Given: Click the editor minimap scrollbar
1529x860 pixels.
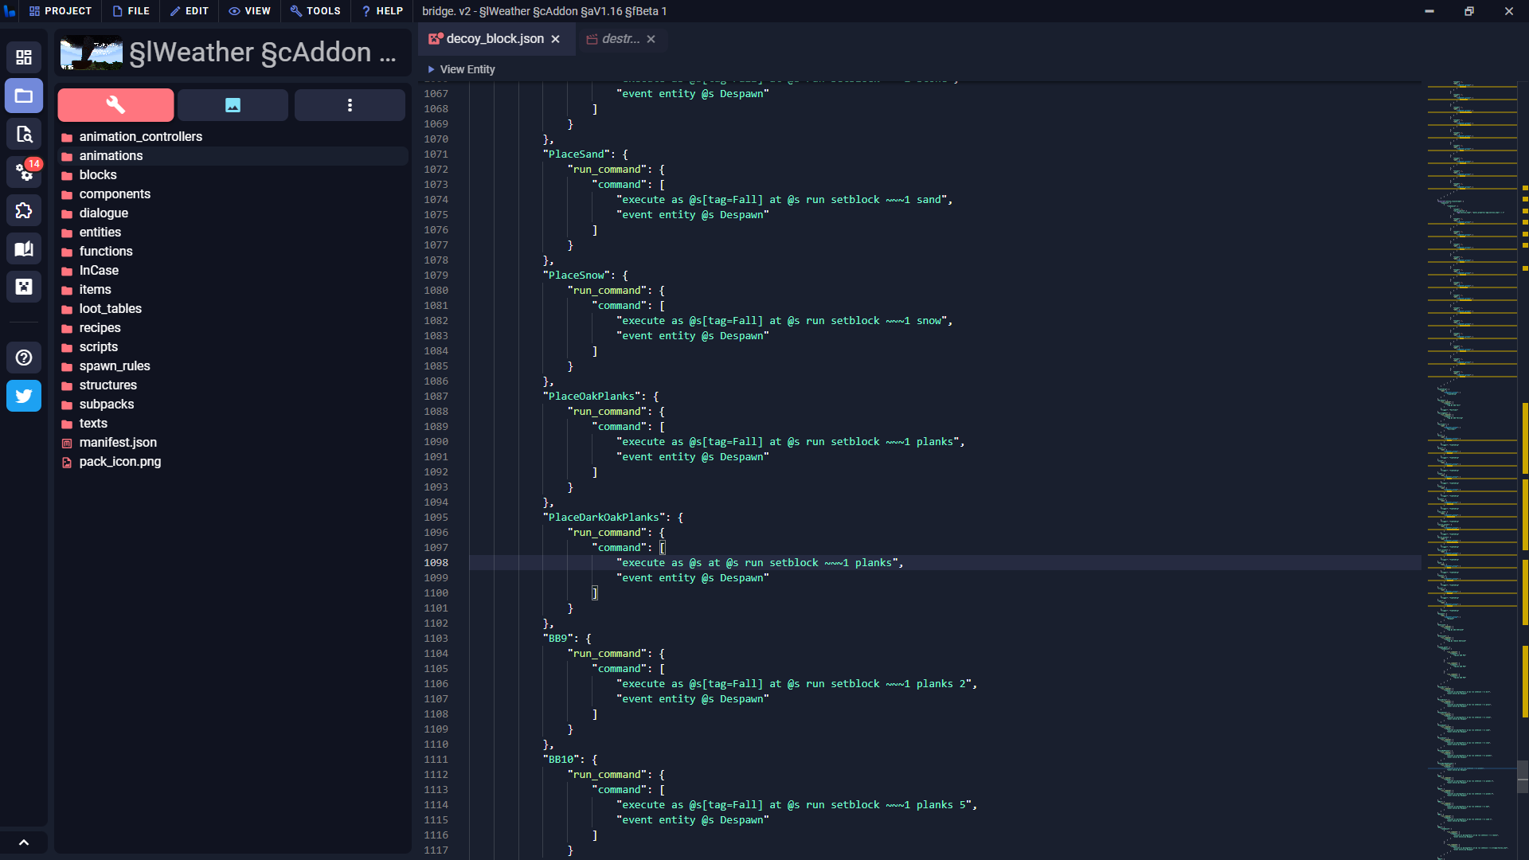Looking at the screenshot, I should click(1523, 776).
